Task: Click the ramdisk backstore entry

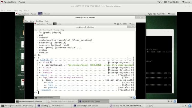Action: (x=47, y=73)
